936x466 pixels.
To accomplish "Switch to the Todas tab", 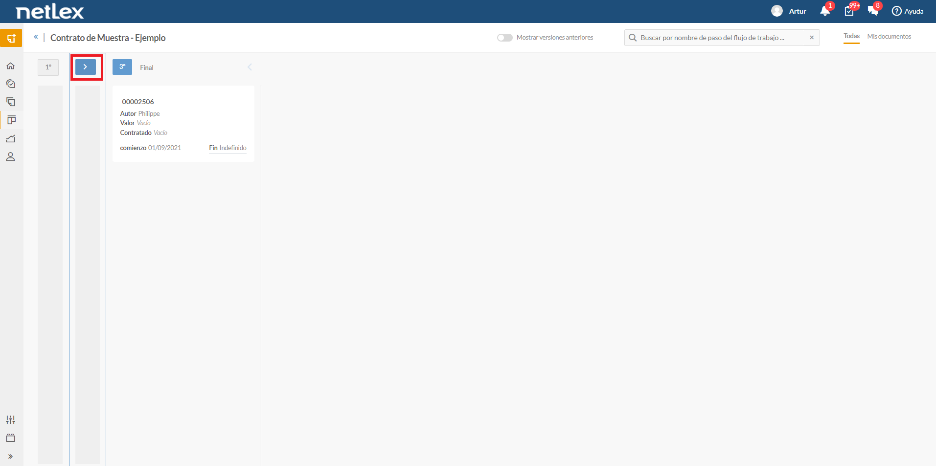I will coord(851,36).
